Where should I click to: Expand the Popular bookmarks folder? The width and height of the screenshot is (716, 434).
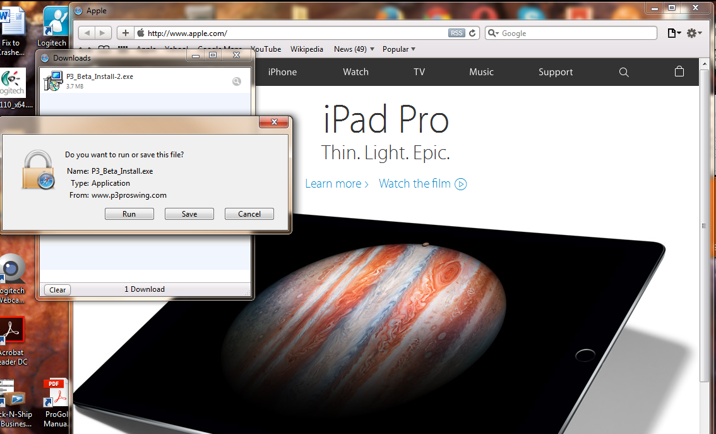pos(398,49)
